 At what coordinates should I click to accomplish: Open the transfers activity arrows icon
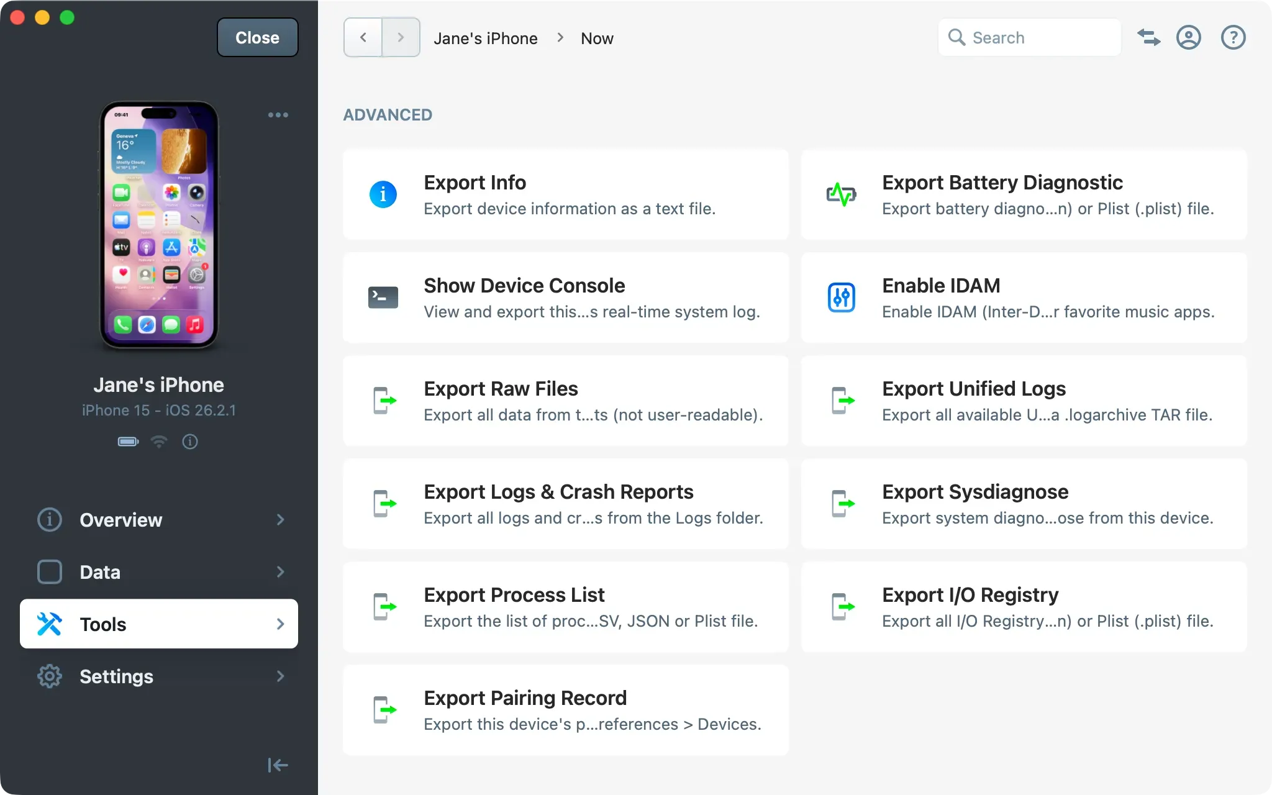[1148, 38]
